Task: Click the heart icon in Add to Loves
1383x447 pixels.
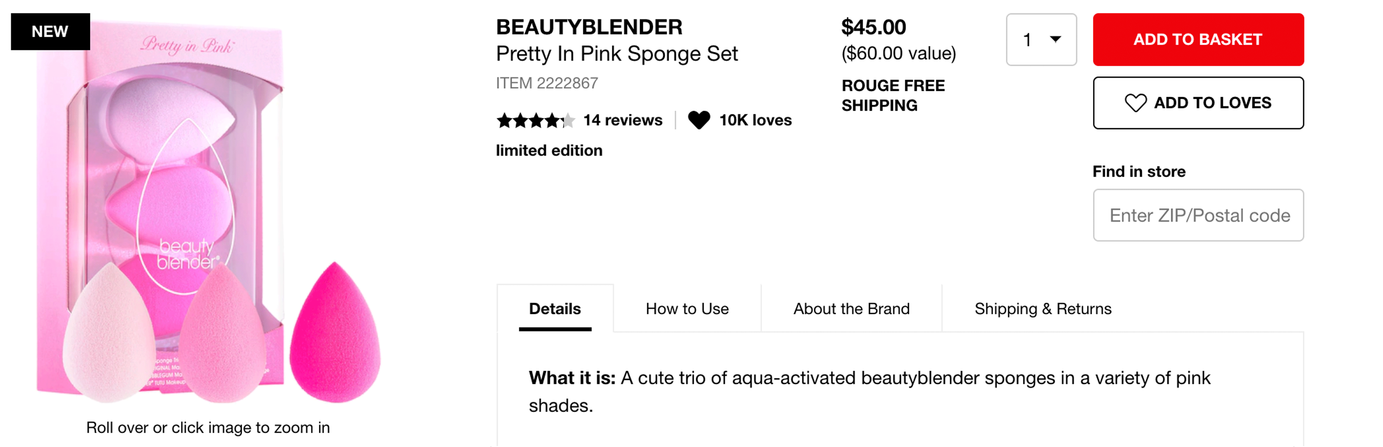Action: click(x=1135, y=103)
